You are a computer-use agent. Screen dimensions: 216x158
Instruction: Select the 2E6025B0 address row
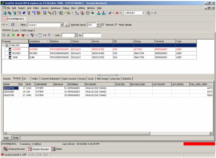11,92
